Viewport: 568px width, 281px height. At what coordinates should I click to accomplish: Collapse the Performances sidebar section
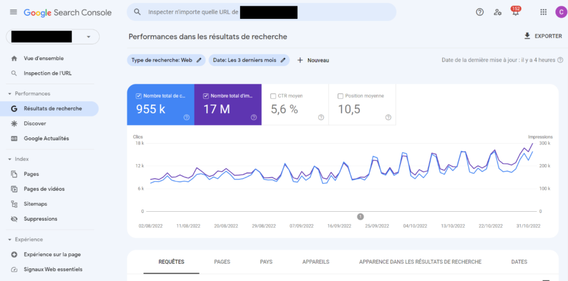(10, 94)
